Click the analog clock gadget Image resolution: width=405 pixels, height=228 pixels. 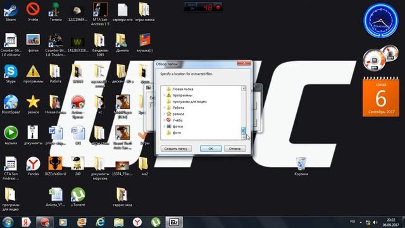[381, 21]
